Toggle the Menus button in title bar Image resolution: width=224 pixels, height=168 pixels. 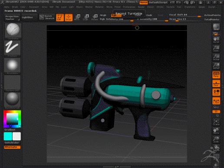pyautogui.click(x=144, y=3)
